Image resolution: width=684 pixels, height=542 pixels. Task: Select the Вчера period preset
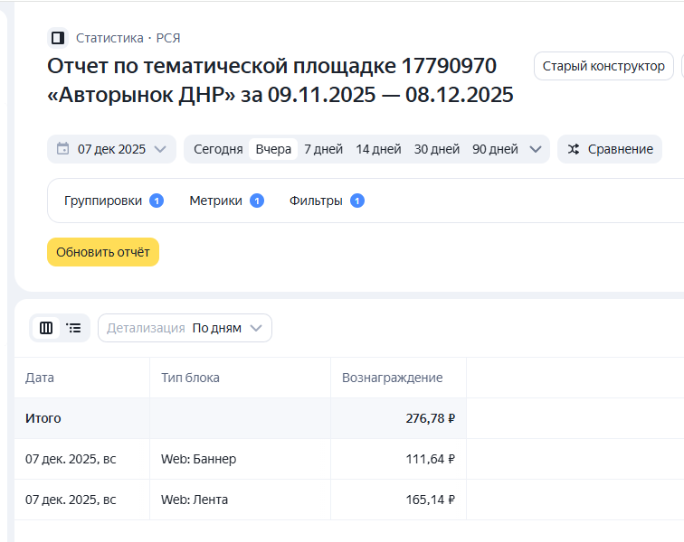pyautogui.click(x=273, y=149)
